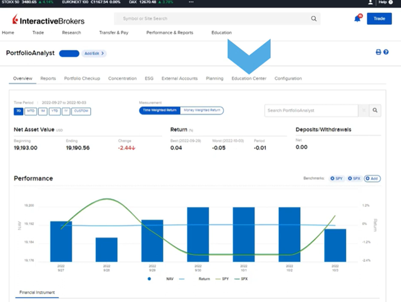Open the Performance & Reports menu
This screenshot has height=302, width=401.
click(x=170, y=33)
